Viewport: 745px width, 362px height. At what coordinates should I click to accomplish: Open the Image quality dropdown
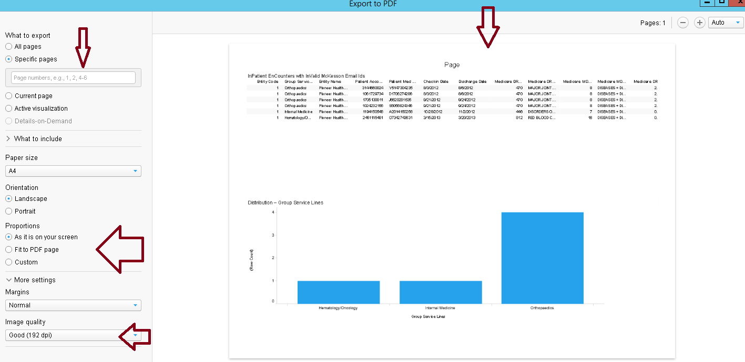coord(73,335)
